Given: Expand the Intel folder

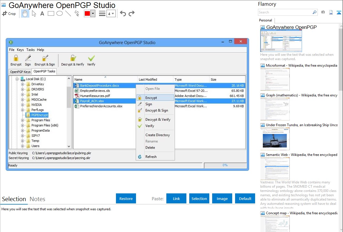Looking at the screenshot, I should 22,94.
